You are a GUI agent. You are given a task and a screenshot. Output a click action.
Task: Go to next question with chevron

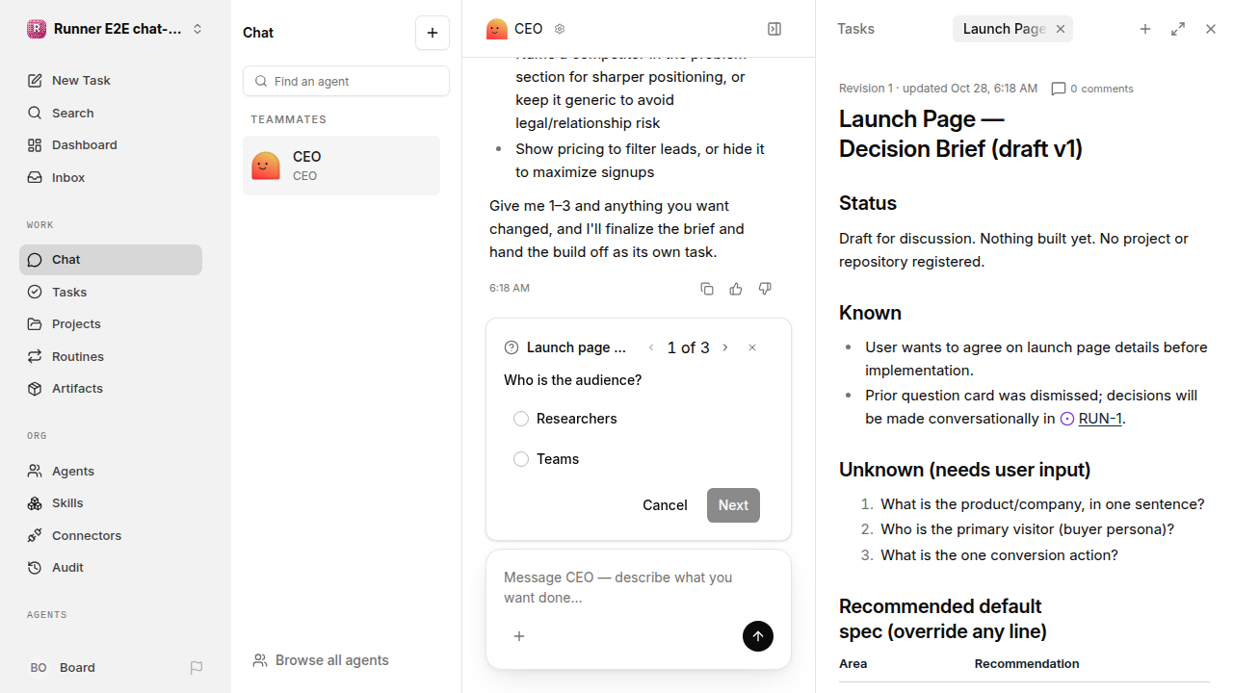[725, 347]
